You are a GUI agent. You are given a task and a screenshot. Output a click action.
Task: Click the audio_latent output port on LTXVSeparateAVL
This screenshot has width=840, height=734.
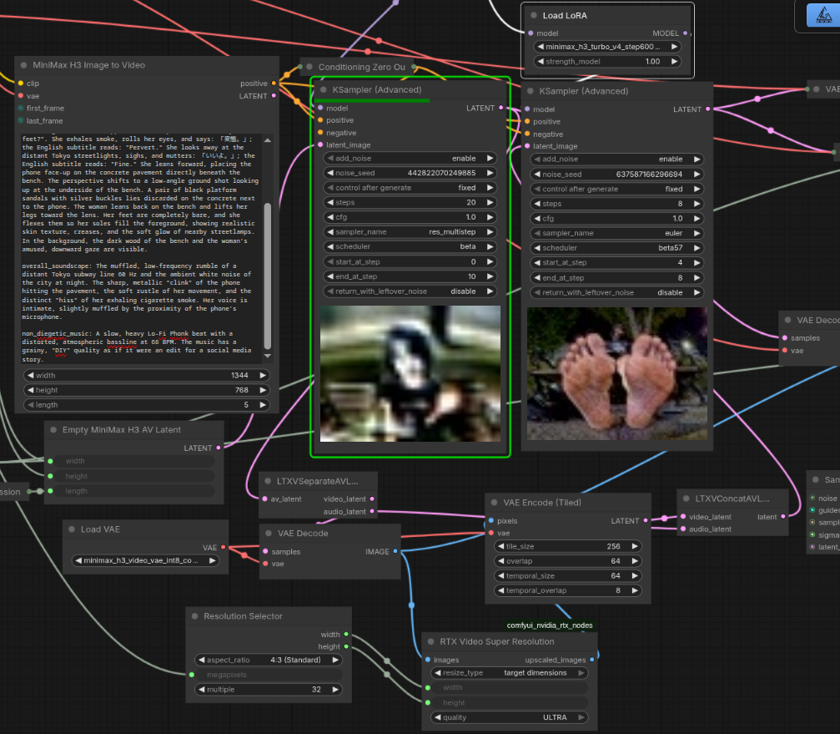pos(372,512)
